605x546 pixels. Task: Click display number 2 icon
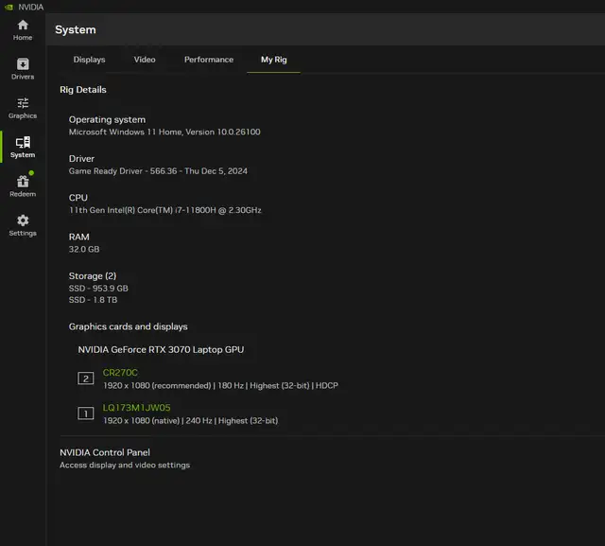point(86,379)
